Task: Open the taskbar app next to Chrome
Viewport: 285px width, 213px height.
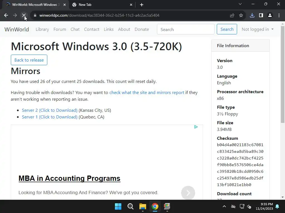Action: [167, 206]
